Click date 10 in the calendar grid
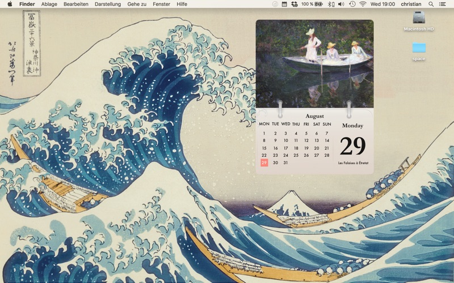Screen dimensions: 454x283 tap(285, 140)
